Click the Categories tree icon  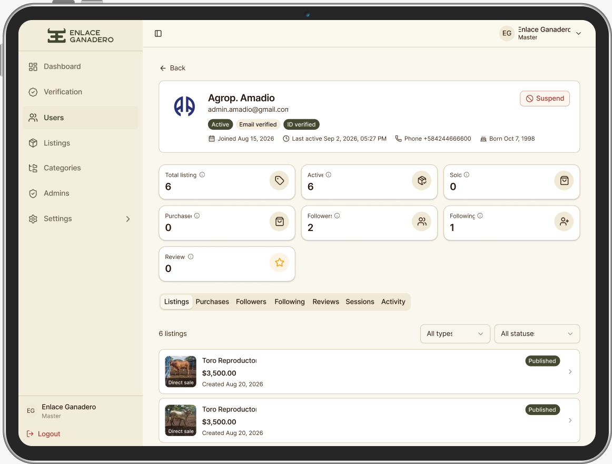point(33,168)
